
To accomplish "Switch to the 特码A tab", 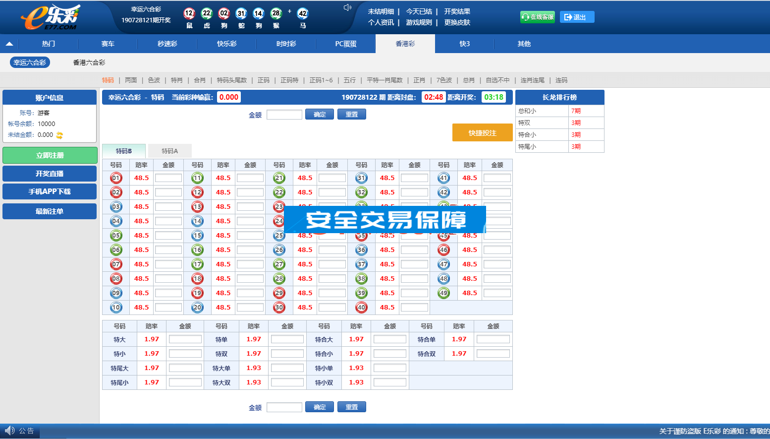I will click(169, 151).
